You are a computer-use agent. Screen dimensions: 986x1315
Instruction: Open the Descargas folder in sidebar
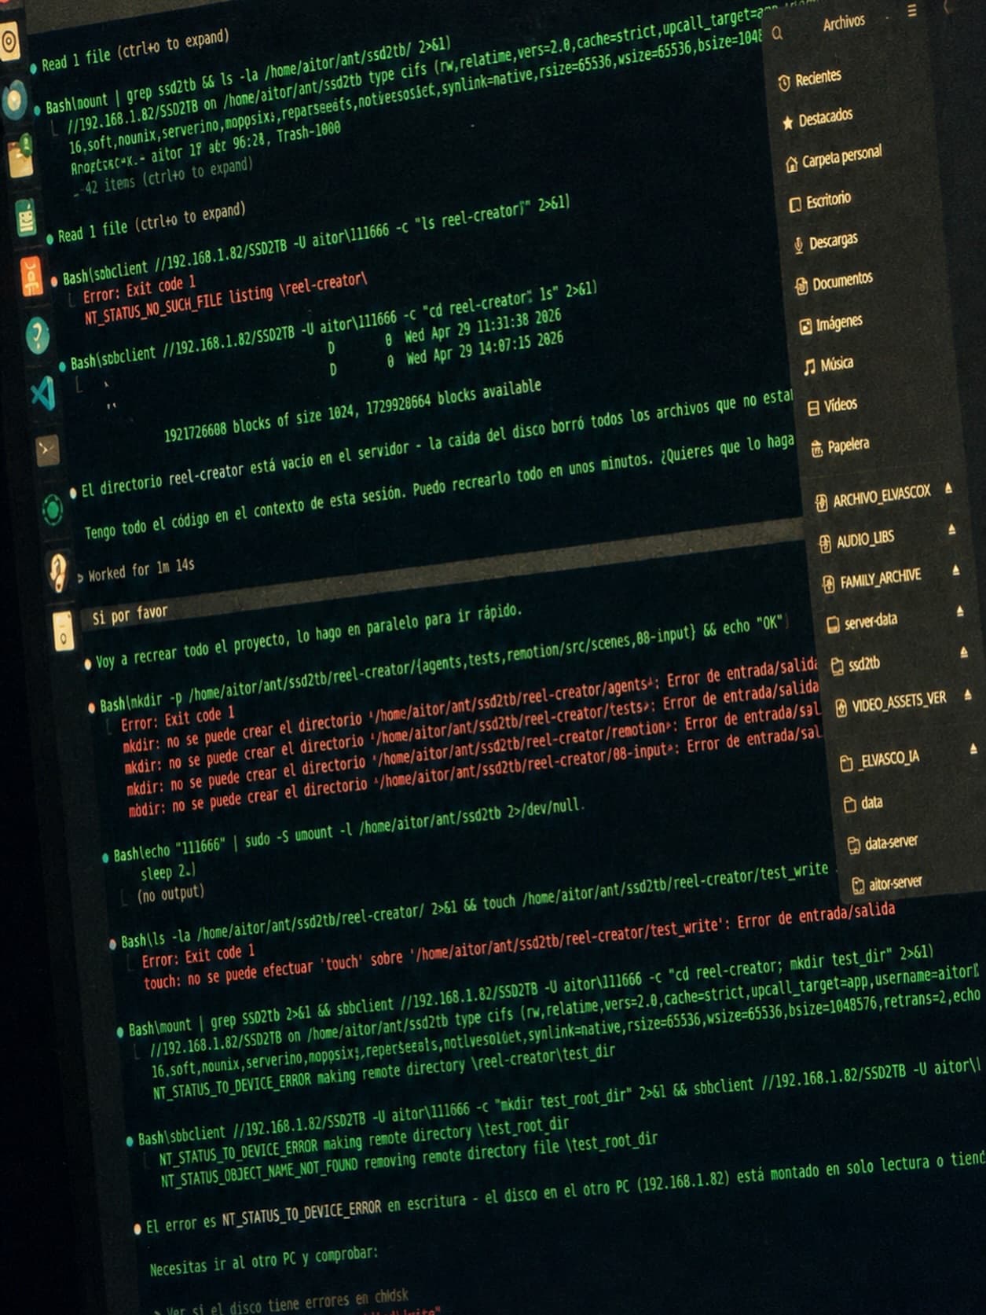pyautogui.click(x=825, y=242)
